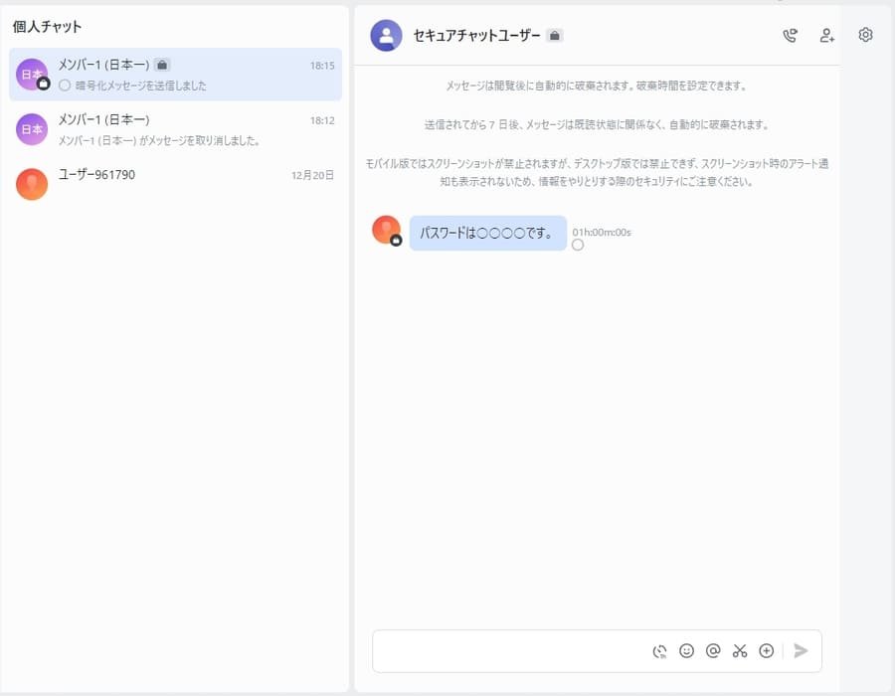Focus the message input field
Image resolution: width=895 pixels, height=696 pixels.
pos(507,651)
